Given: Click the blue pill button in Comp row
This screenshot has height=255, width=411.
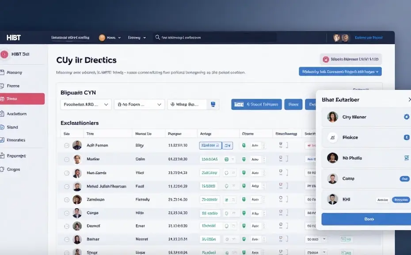Looking at the screenshot, I should tap(404, 179).
